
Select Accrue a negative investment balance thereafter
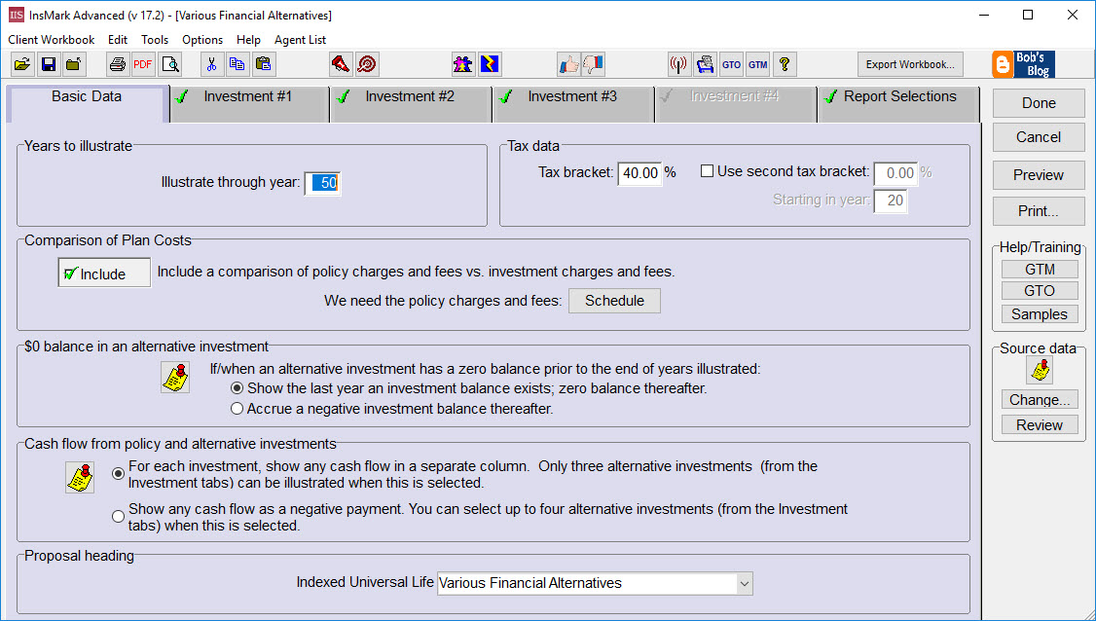point(237,408)
